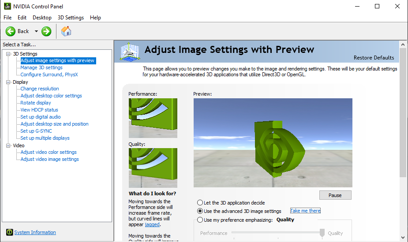
Task: Open the Help menu
Action: point(96,18)
